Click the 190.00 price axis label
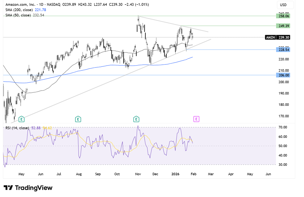 click(284, 93)
